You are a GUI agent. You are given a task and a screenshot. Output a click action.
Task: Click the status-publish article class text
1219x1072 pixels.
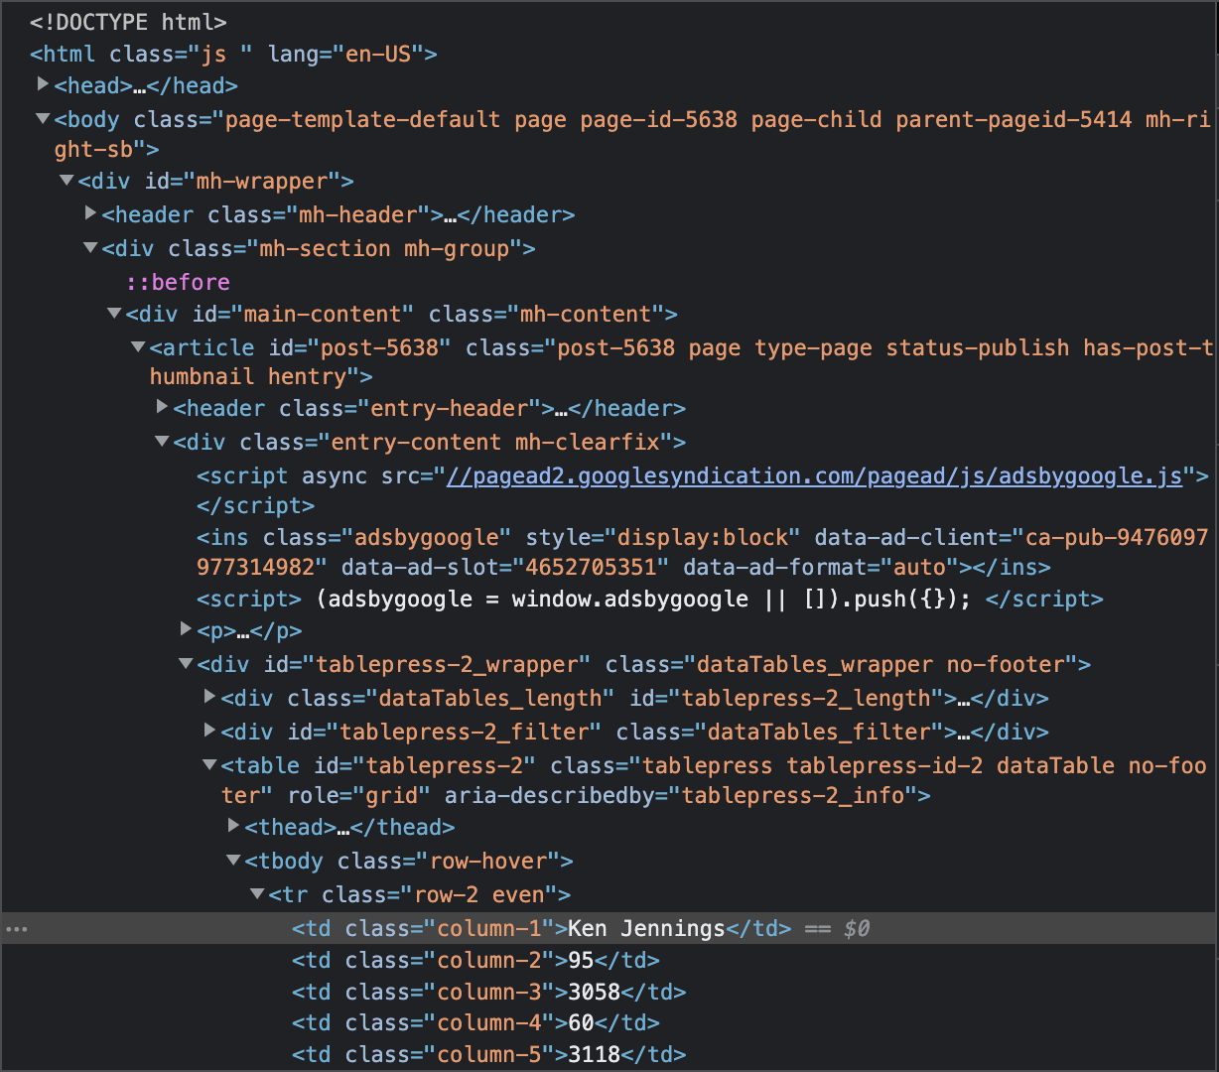(x=978, y=347)
